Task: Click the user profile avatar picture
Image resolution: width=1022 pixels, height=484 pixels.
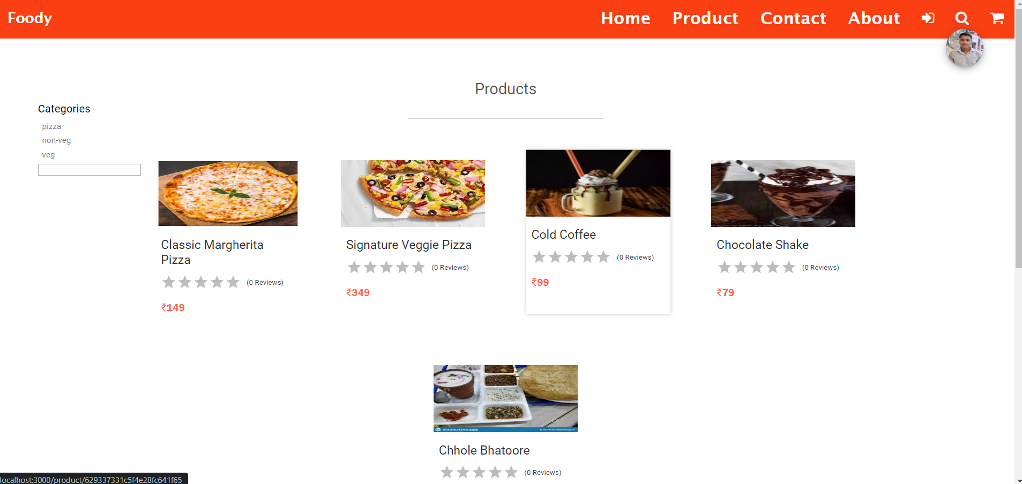Action: click(x=964, y=48)
